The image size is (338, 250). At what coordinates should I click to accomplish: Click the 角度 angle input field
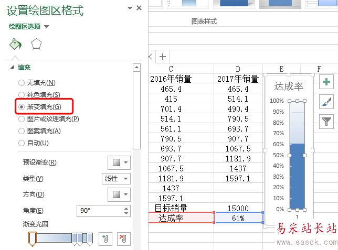(x=100, y=211)
